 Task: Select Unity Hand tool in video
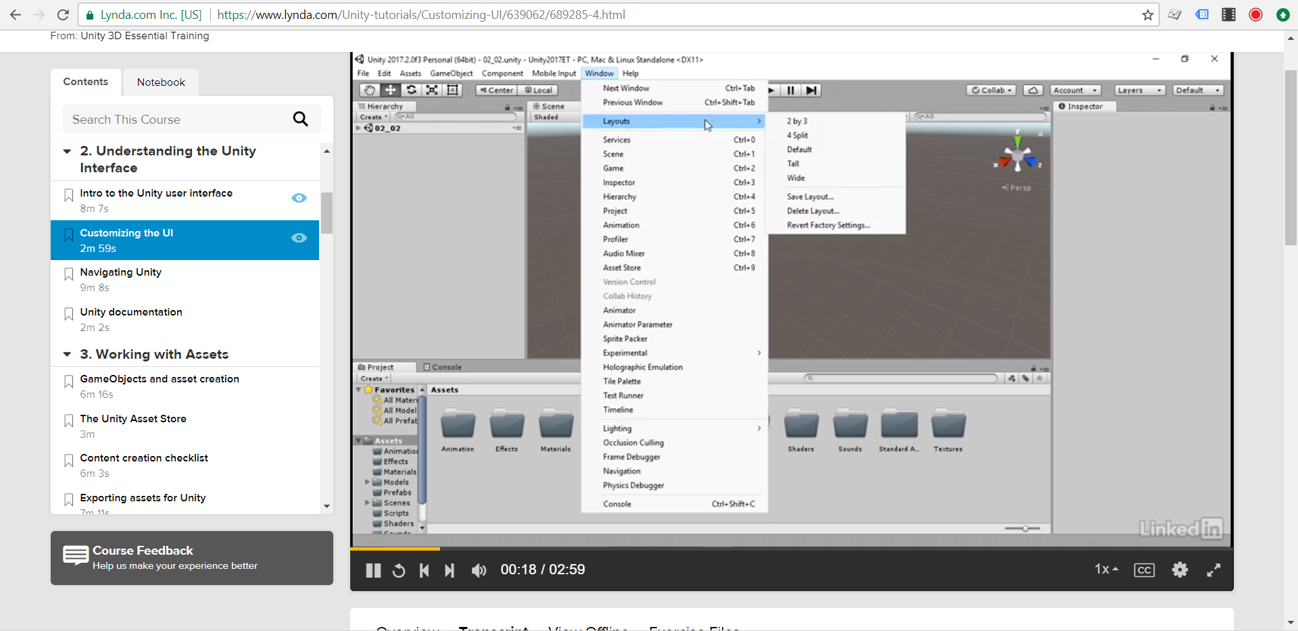tap(369, 90)
